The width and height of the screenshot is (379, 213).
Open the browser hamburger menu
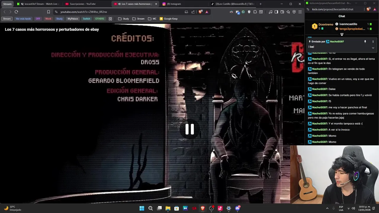coord(300,12)
